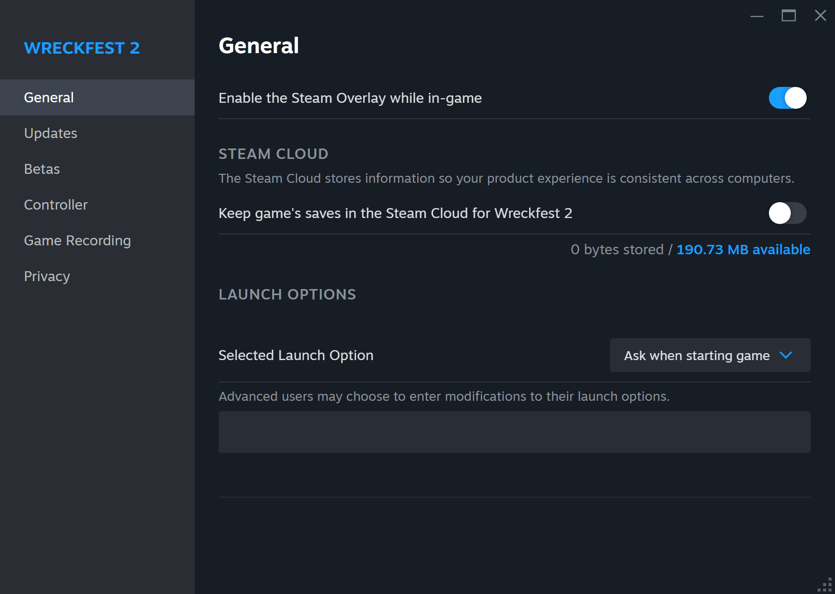The width and height of the screenshot is (835, 594).
Task: Open the Updates settings section
Action: click(51, 133)
